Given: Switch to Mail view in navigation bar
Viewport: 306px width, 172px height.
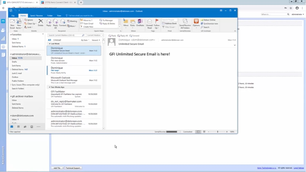Looking at the screenshot, I should click(x=12, y=127).
